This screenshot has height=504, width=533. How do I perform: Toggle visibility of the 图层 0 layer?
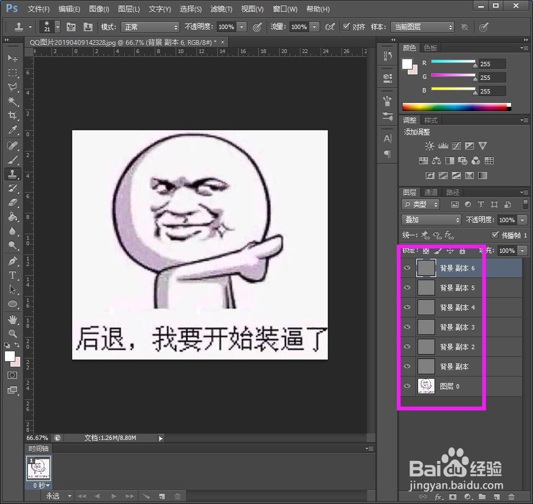[407, 386]
